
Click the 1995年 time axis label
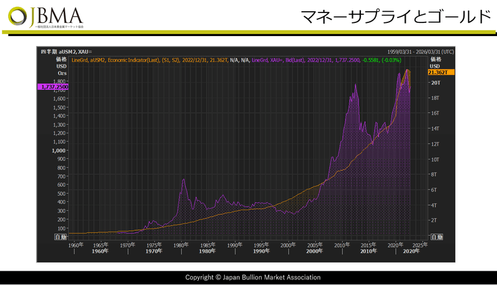(261, 245)
